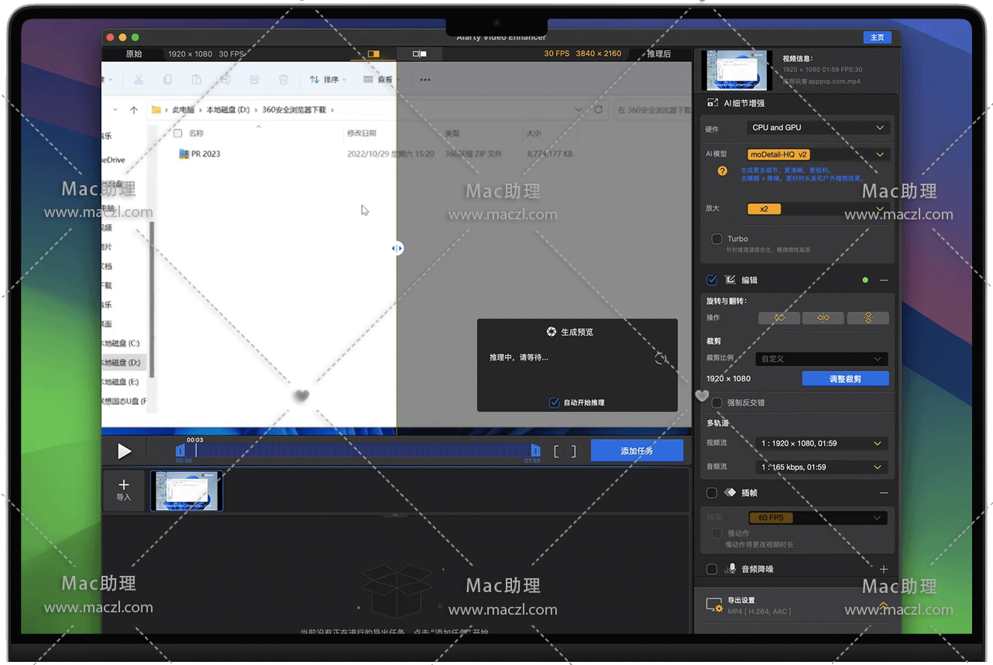Open the AI模型 moDetail-HQ v2 dropdown
993x665 pixels.
click(817, 154)
